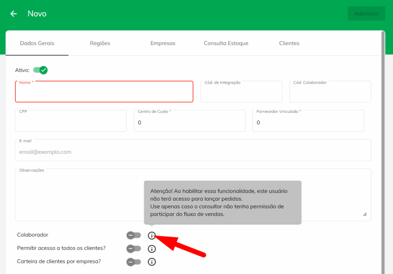Open the Empresas tab

tap(163, 43)
